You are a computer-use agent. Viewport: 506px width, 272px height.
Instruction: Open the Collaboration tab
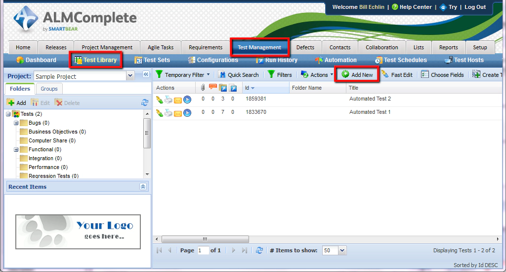point(382,47)
